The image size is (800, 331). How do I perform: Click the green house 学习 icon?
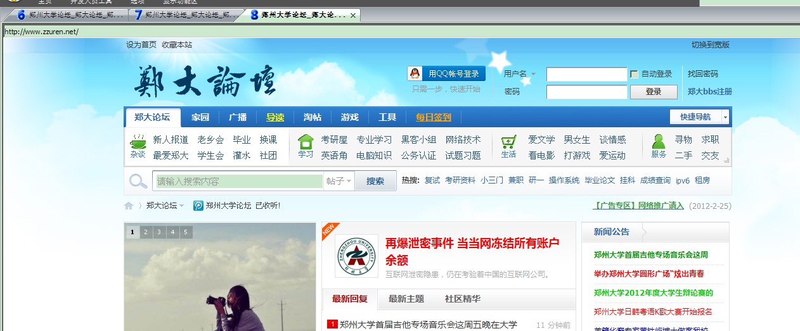click(x=306, y=142)
